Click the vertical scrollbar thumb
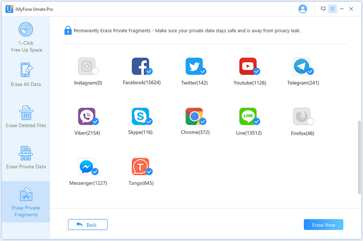This screenshot has width=363, height=241. pos(359,157)
